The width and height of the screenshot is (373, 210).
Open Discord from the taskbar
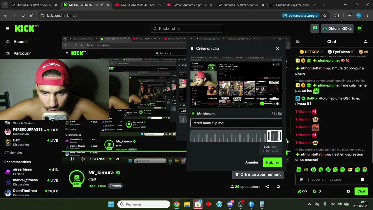click(x=230, y=204)
